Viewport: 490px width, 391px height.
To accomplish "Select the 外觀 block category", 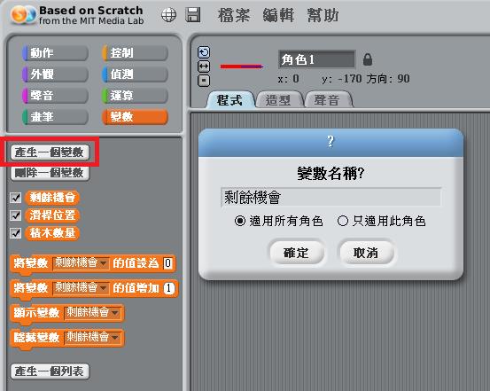I will [x=55, y=74].
